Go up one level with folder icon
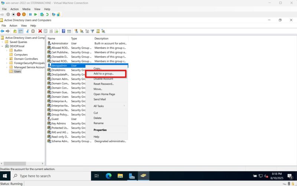Viewport: 297px width, 186px height. coord(15,31)
